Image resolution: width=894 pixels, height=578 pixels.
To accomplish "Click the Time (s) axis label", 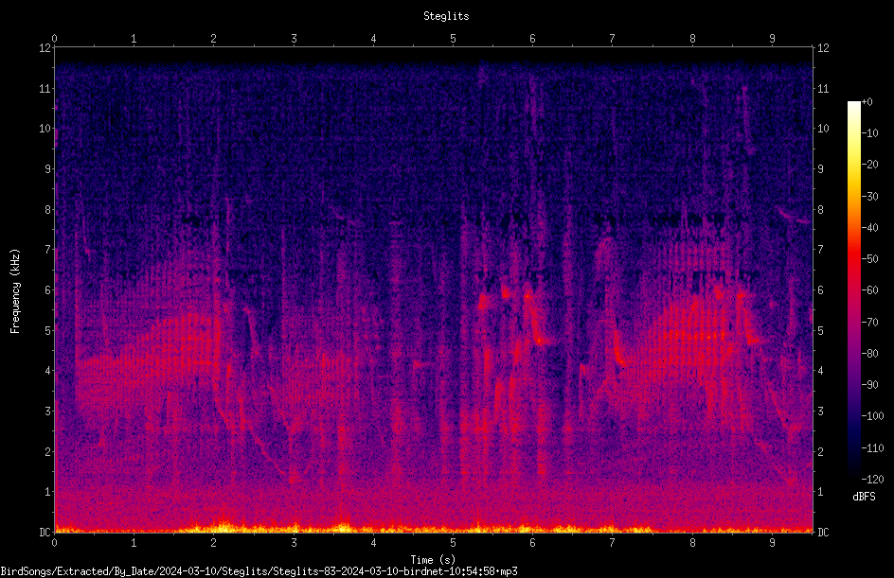I will point(433,560).
